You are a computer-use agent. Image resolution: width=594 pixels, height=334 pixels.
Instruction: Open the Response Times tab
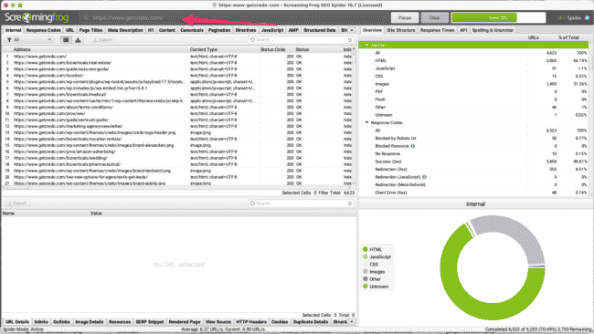(437, 30)
